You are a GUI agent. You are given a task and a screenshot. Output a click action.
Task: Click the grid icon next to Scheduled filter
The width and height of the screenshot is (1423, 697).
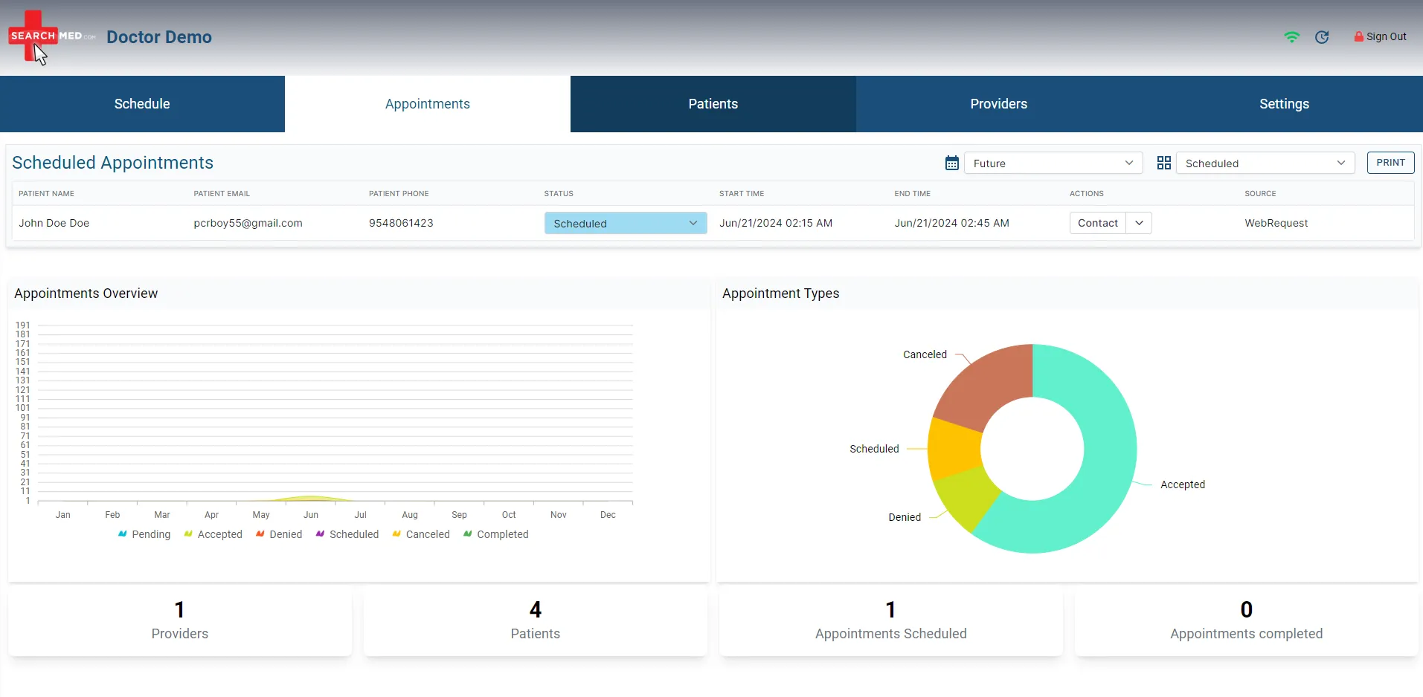pos(1164,163)
